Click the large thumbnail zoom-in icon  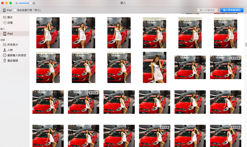click(34, 3)
